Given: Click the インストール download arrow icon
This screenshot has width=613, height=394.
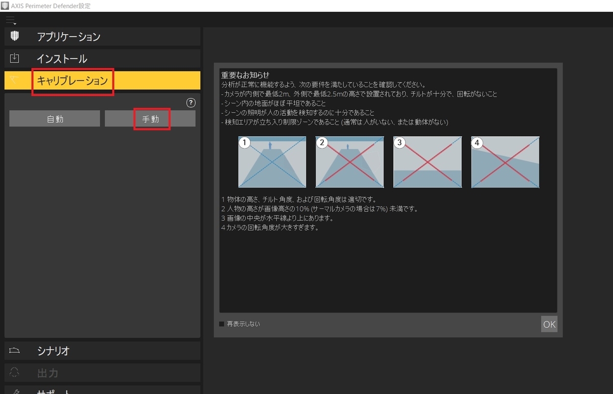Looking at the screenshot, I should click(x=15, y=59).
